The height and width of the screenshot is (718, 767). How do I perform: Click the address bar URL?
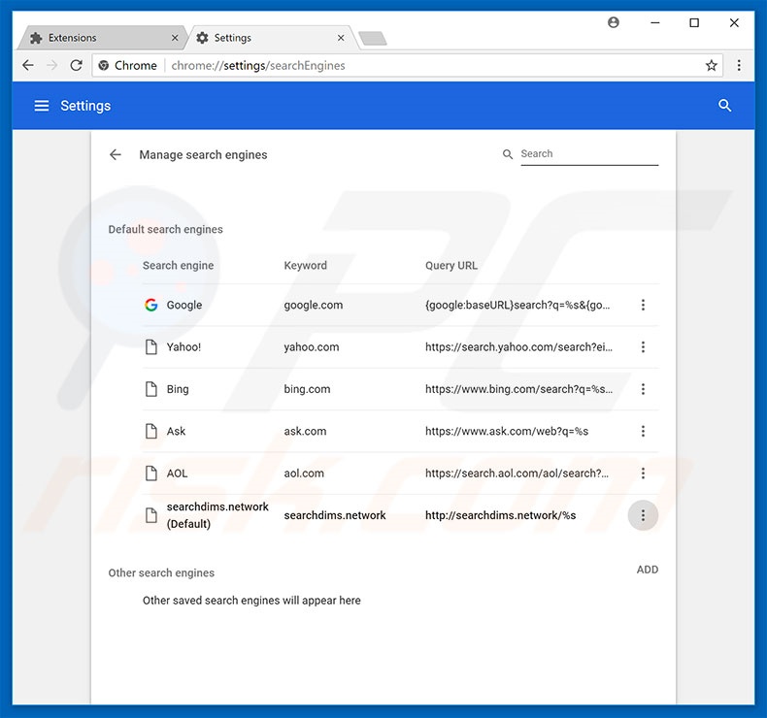pos(258,66)
